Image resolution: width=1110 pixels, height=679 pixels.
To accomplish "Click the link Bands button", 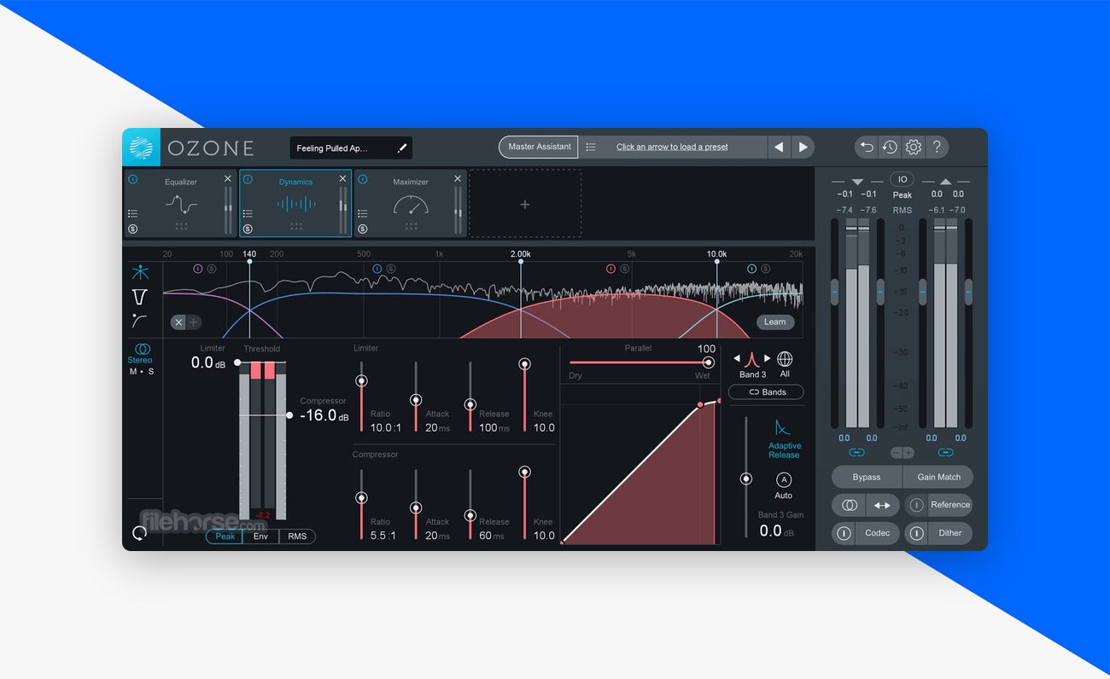I will 766,392.
